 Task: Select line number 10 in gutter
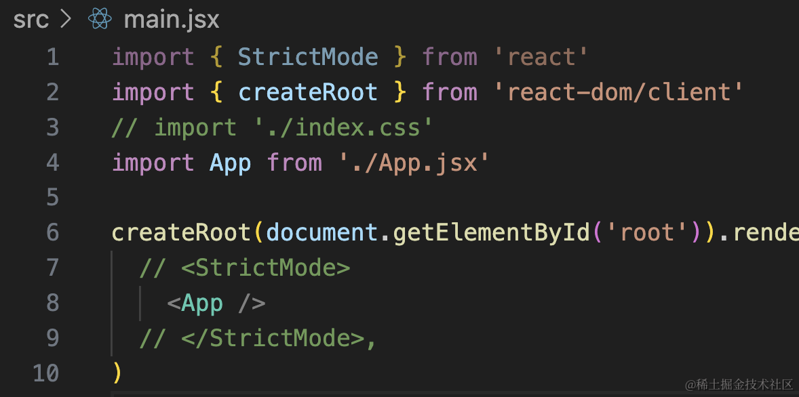click(46, 373)
